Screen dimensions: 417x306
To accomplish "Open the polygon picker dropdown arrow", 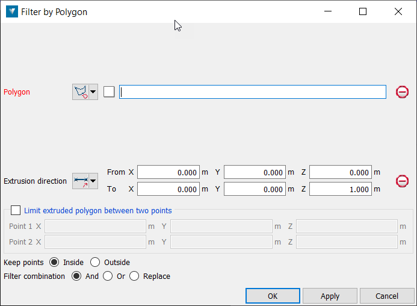I will coord(93,92).
